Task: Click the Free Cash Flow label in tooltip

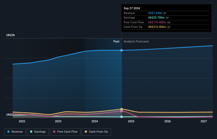Action: 134,22
